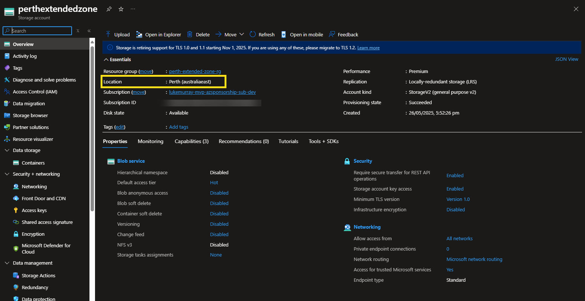Click the Redundancy globe icon
The width and height of the screenshot is (585, 301).
[16, 287]
